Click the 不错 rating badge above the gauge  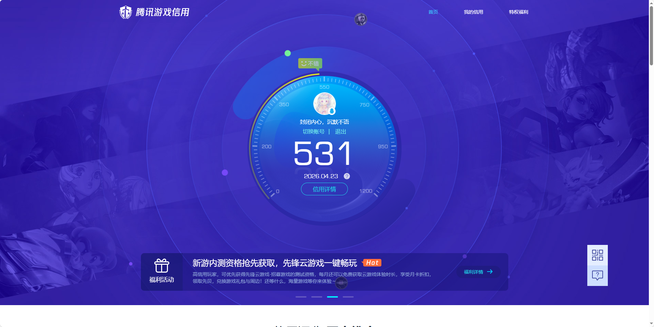pos(310,63)
